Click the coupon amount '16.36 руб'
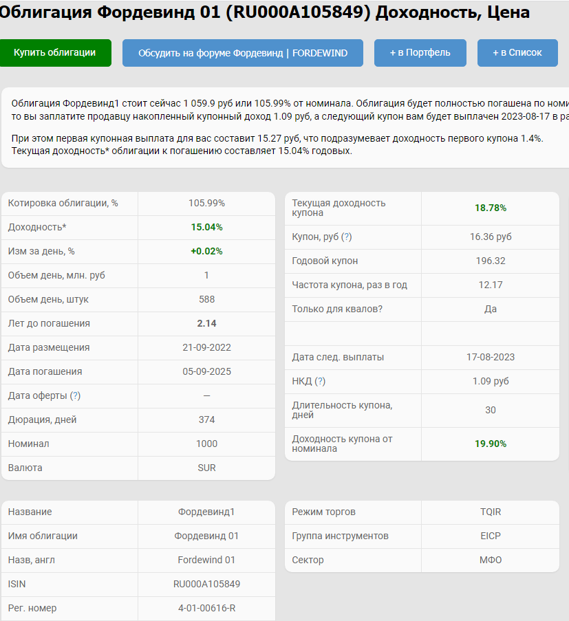This screenshot has height=621, width=569. (491, 237)
